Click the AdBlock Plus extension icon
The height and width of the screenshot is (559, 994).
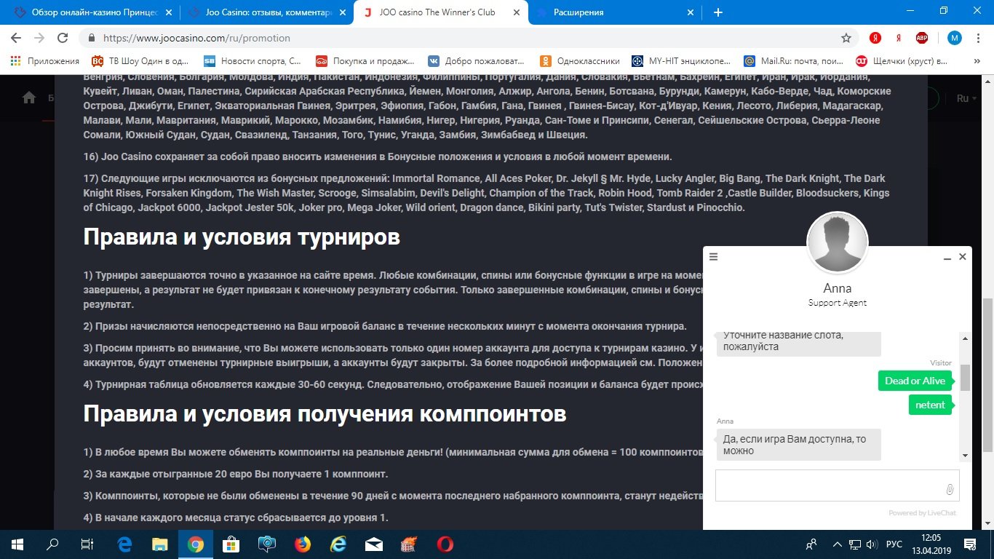pyautogui.click(x=922, y=38)
